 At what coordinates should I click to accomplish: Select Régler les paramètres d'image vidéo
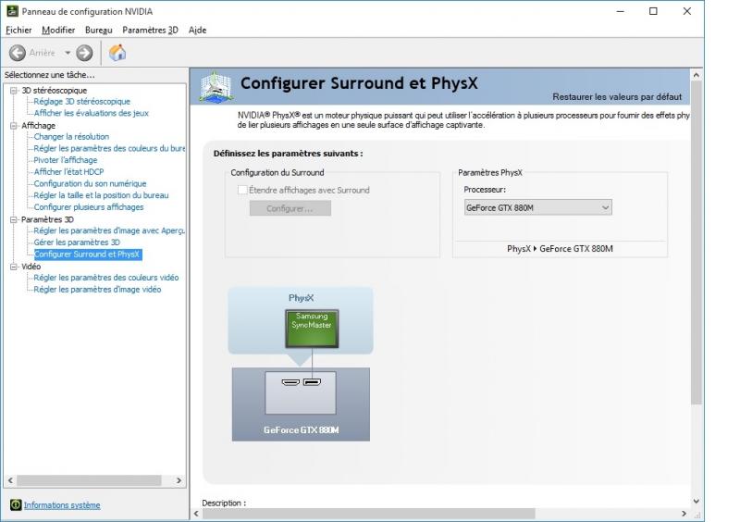(x=97, y=290)
